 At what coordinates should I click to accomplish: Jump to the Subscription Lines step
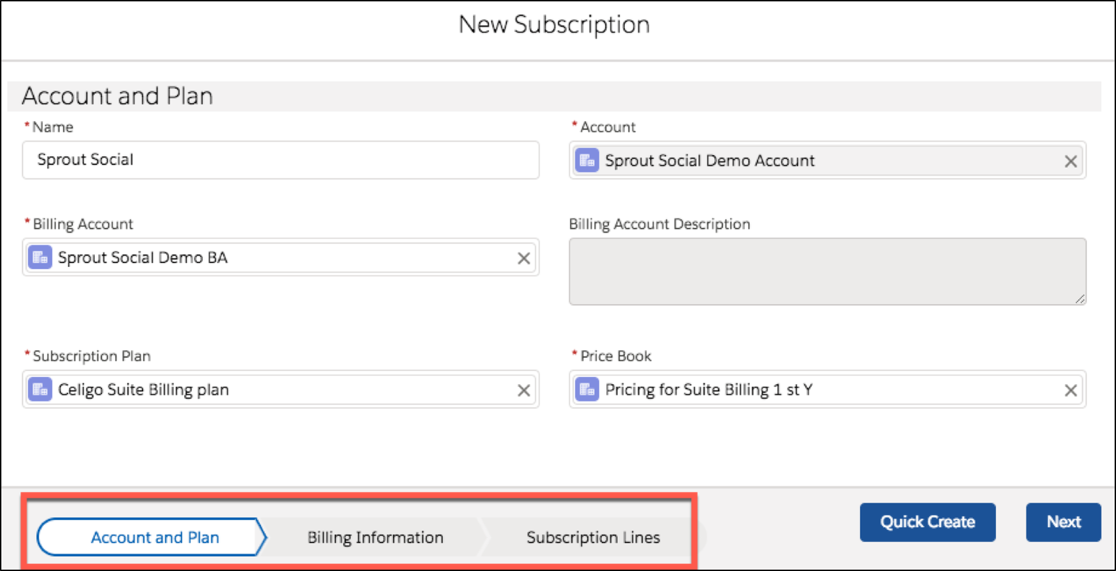593,538
